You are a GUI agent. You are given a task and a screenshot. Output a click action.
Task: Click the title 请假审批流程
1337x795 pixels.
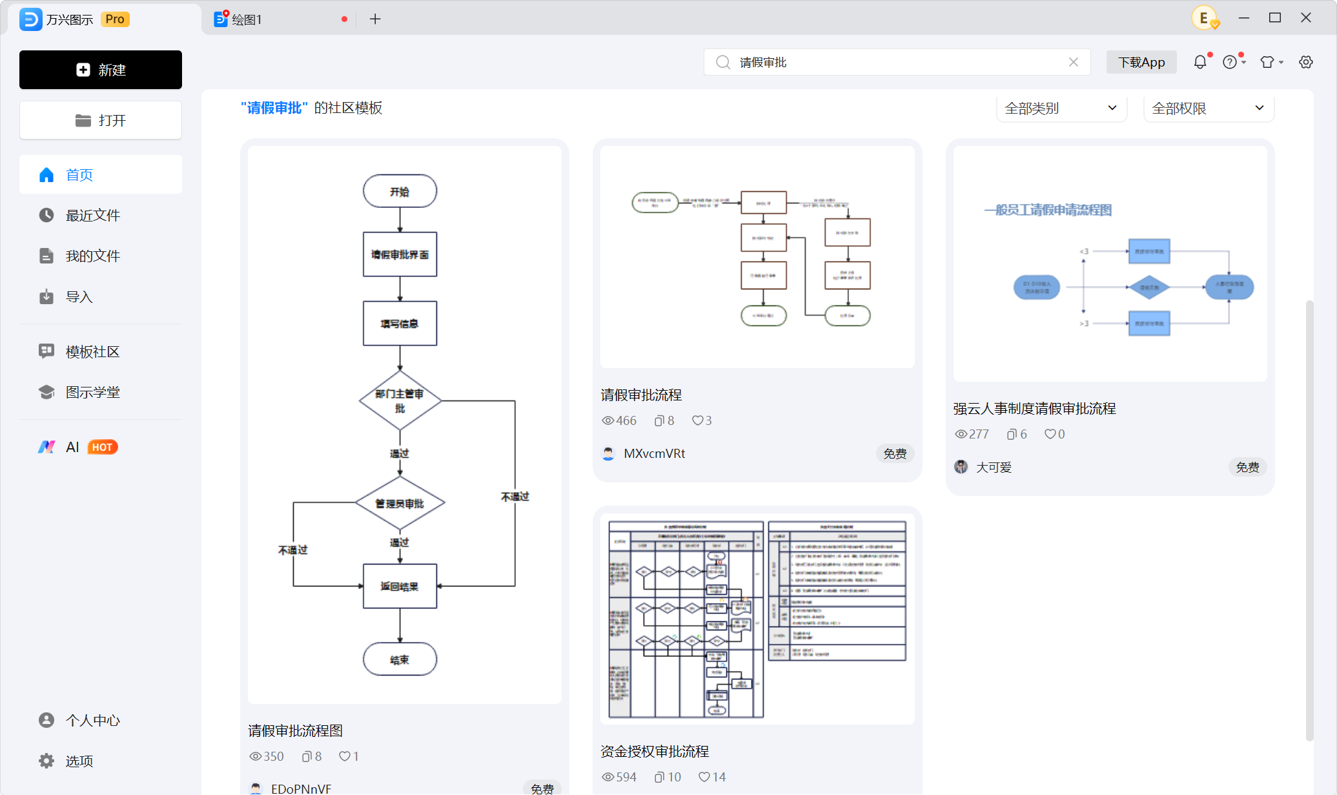(x=641, y=395)
